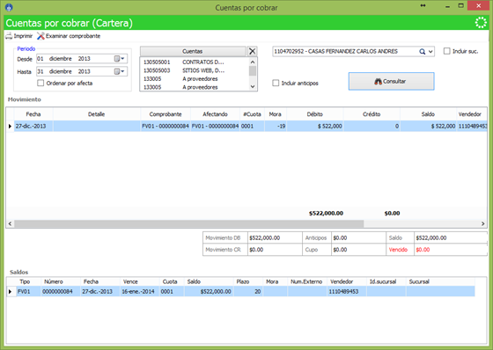Click Tipo column header in Saldos
The height and width of the screenshot is (350, 493).
click(25, 281)
